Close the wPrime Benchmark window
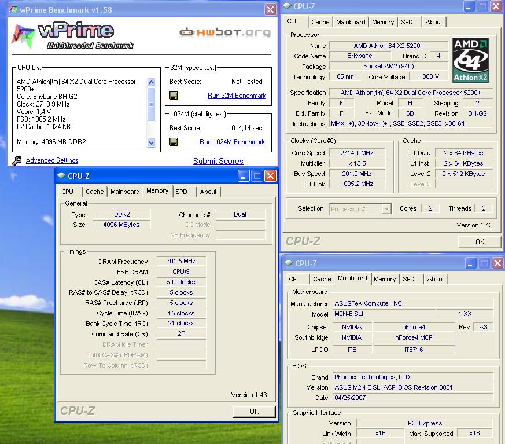 click(x=270, y=10)
